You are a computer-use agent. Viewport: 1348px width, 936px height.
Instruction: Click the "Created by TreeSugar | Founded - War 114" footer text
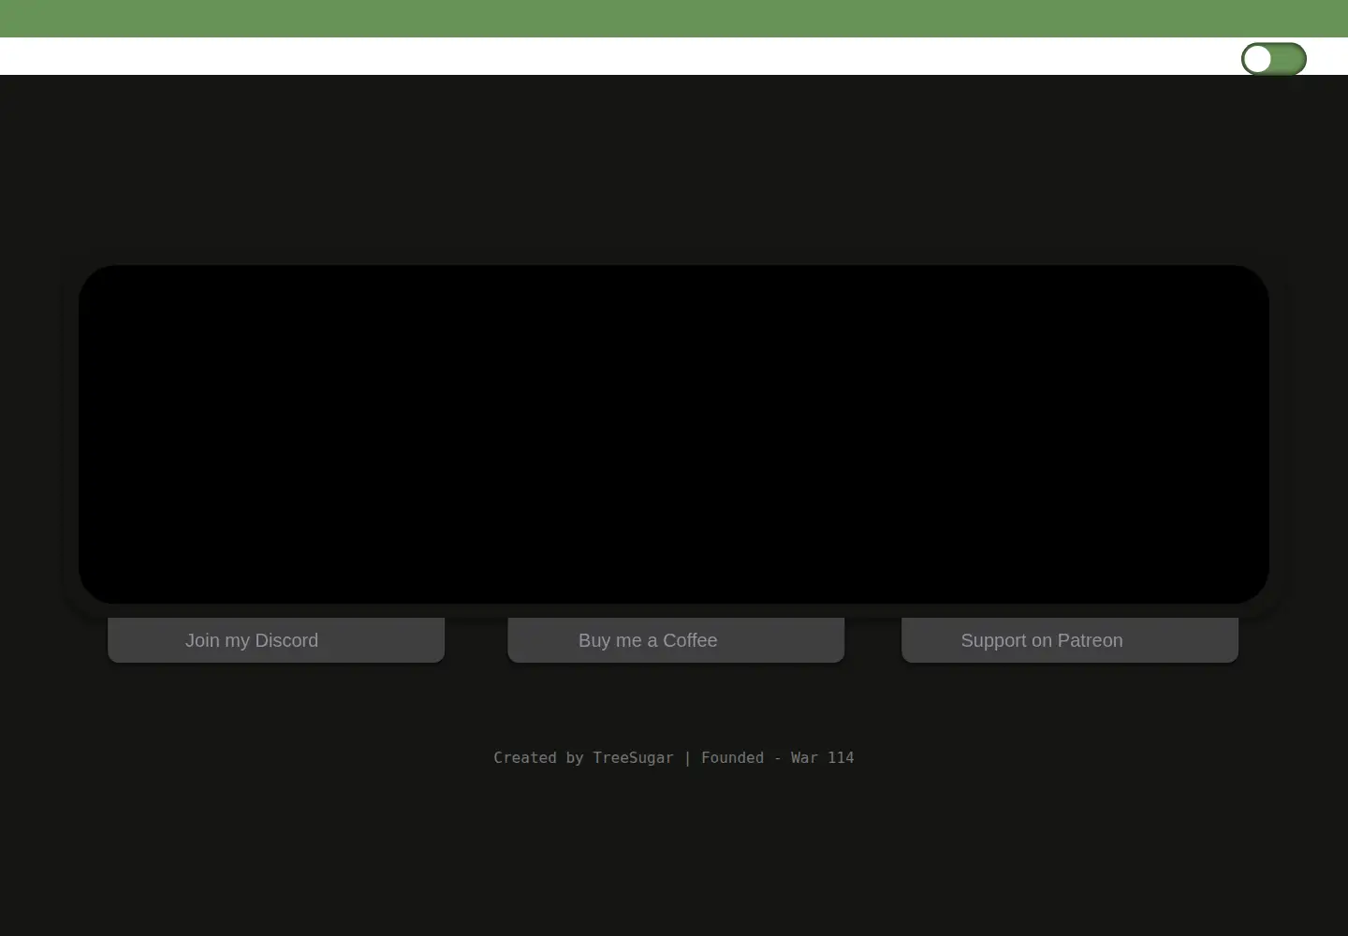tap(674, 758)
